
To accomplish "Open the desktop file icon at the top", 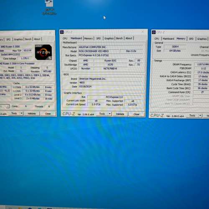I will coord(49,7).
